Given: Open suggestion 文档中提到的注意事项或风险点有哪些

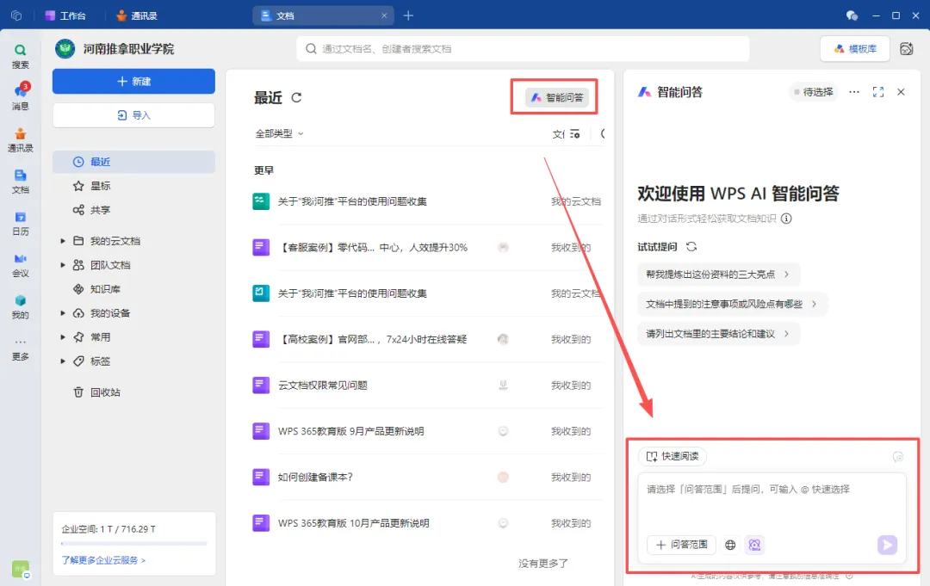Looking at the screenshot, I should coord(732,304).
